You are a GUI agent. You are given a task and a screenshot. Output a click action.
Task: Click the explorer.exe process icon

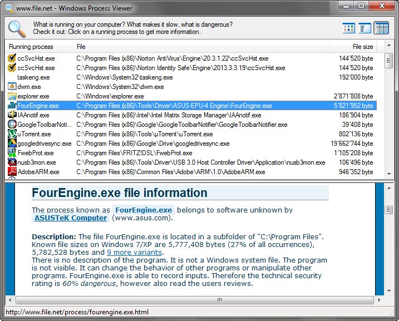(12, 96)
